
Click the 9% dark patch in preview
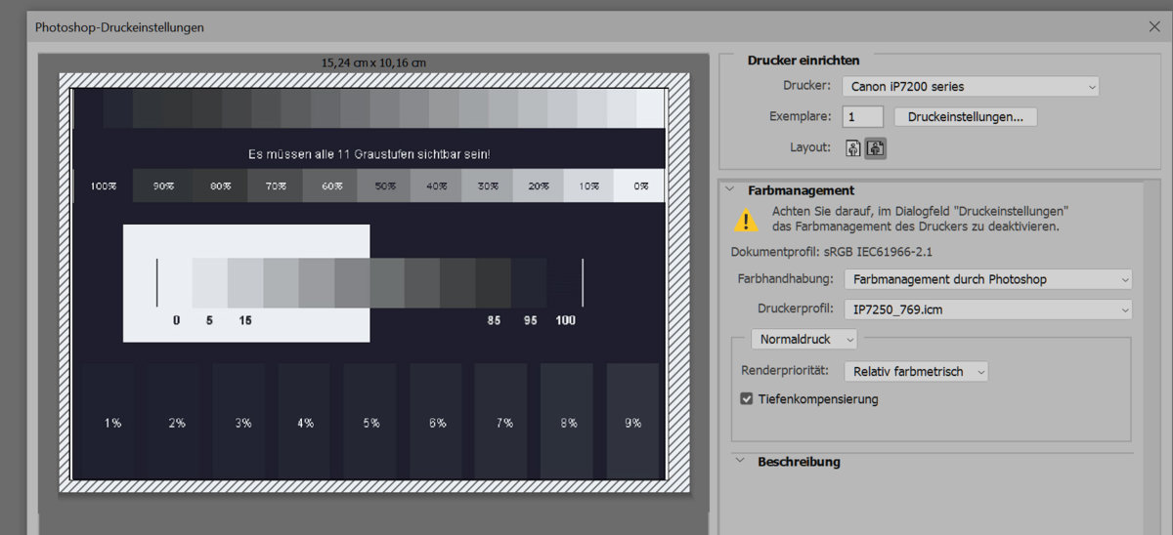[x=632, y=422]
